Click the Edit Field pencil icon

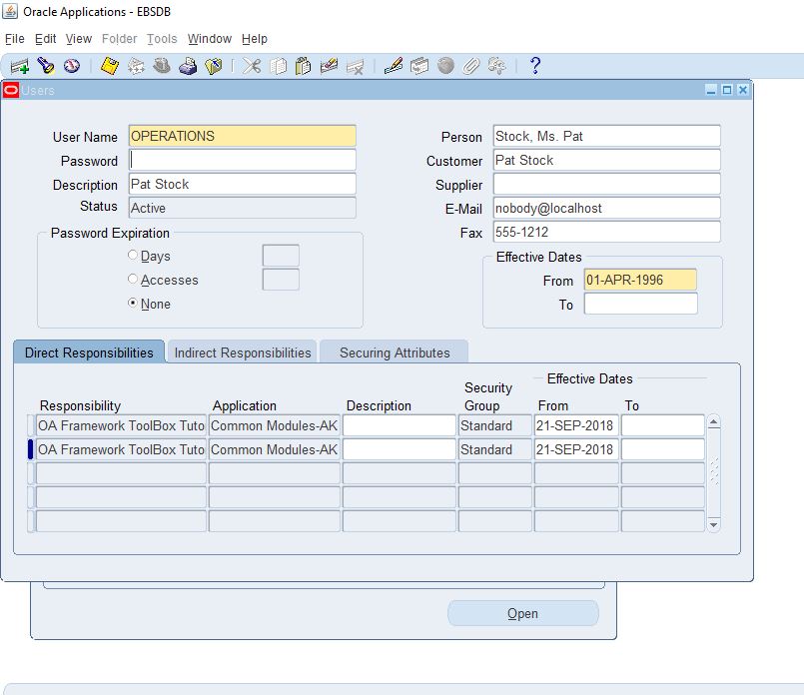click(392, 65)
